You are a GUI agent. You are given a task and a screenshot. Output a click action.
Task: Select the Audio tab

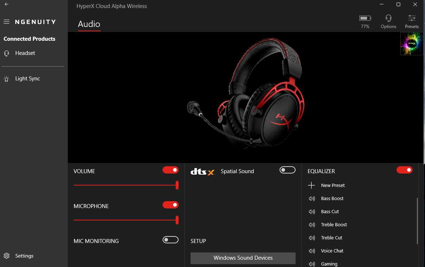[x=89, y=24]
